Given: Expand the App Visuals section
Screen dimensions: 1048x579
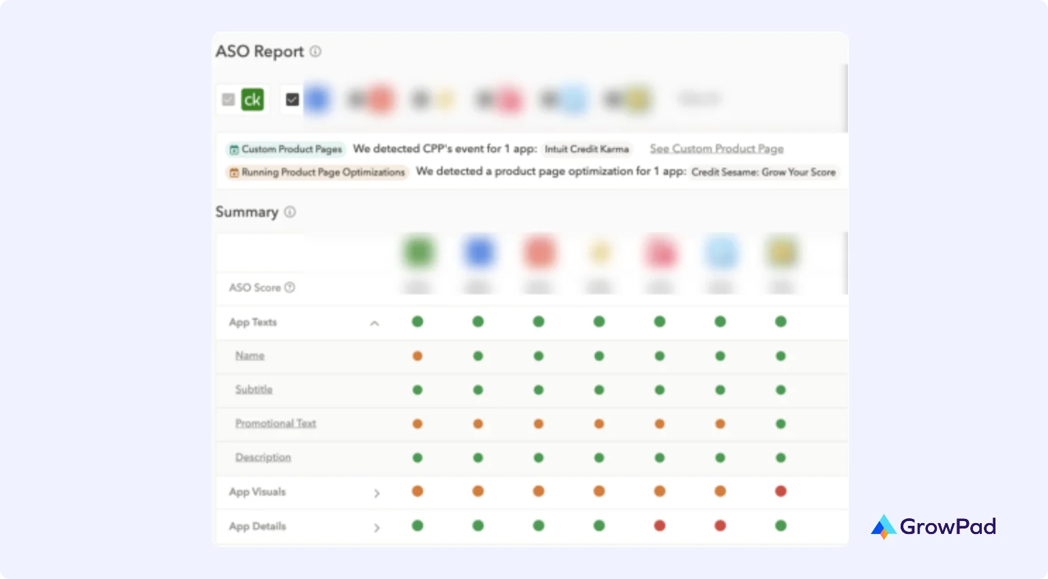Looking at the screenshot, I should click(377, 493).
